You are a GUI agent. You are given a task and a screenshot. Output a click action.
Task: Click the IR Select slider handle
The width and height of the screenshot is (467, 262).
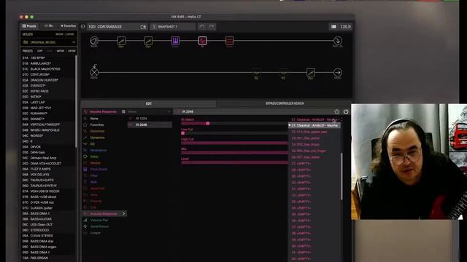(207, 123)
